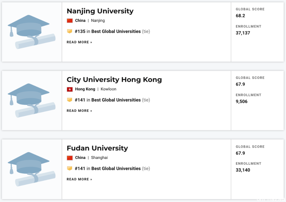Open the Nanjing University title link

pyautogui.click(x=100, y=11)
